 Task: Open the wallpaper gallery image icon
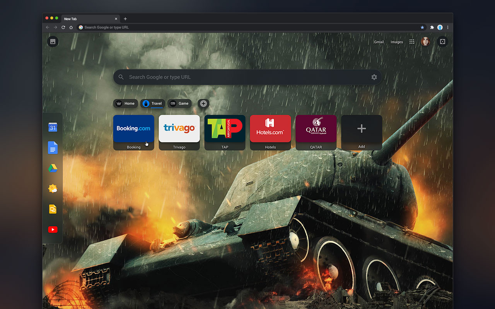pyautogui.click(x=53, y=42)
